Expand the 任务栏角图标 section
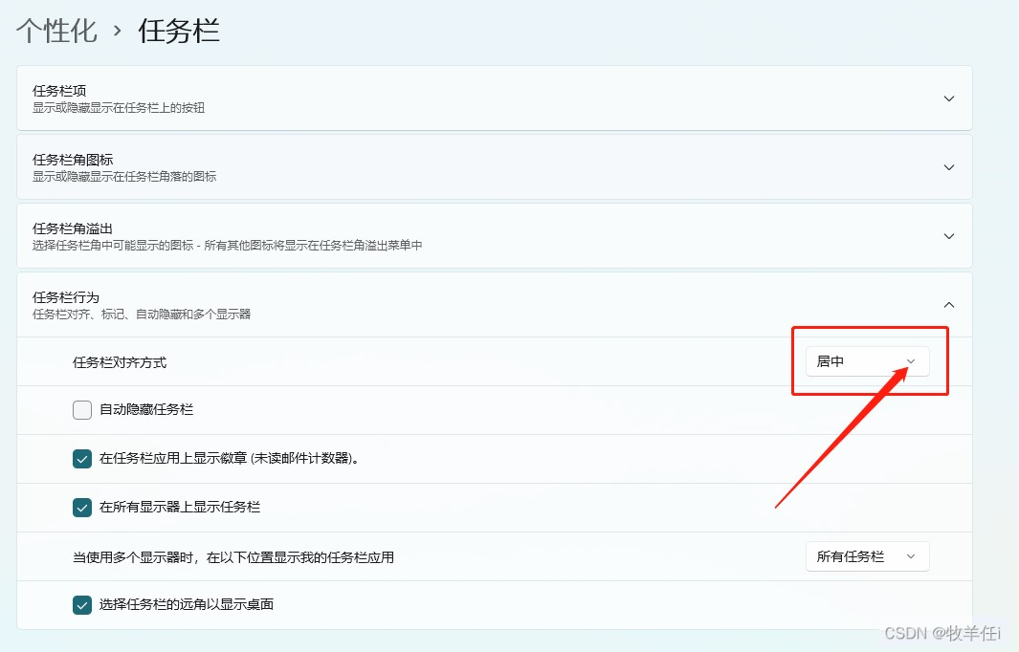 pyautogui.click(x=494, y=167)
